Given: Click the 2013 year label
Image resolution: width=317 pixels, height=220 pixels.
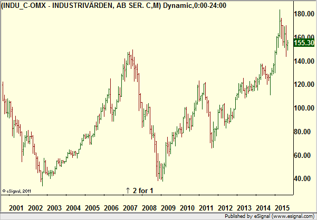Looking at the screenshot, I should tap(244, 208).
